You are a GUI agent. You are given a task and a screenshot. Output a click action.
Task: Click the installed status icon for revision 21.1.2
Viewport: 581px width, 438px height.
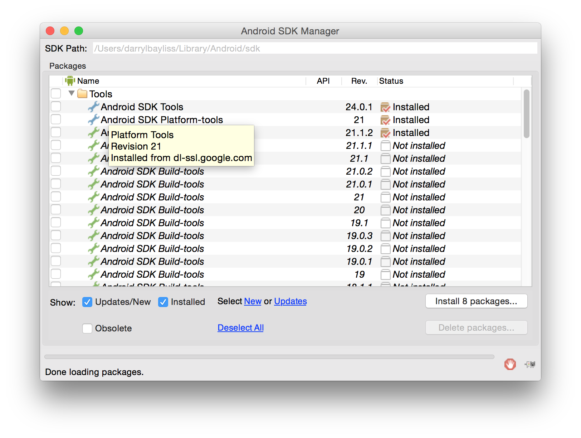click(385, 133)
